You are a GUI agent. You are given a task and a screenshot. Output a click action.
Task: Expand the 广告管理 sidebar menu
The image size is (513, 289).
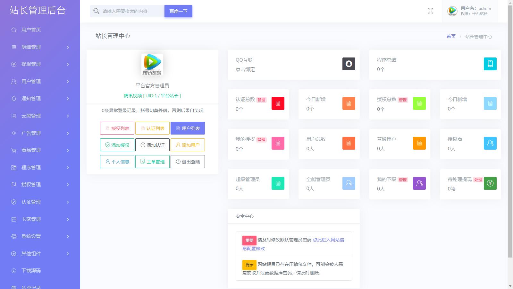[30, 133]
